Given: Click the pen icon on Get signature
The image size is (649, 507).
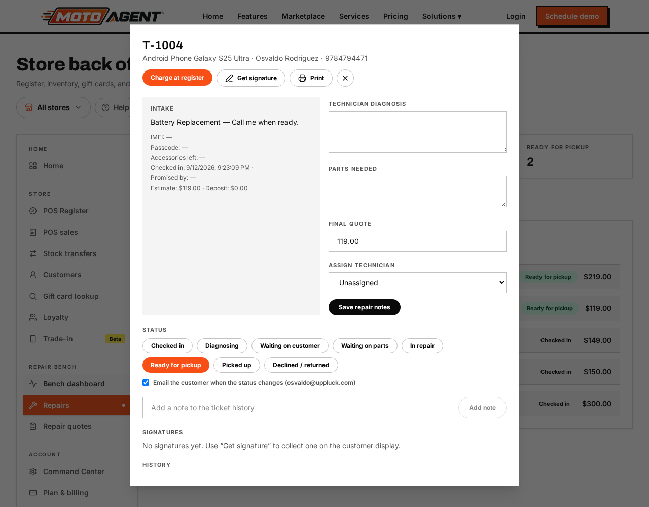Looking at the screenshot, I should click(x=229, y=78).
